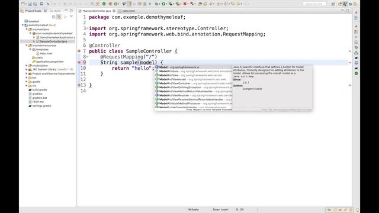Choose ModelAndViewAssert suggestion
This screenshot has width=379, height=213.
tap(194, 79)
